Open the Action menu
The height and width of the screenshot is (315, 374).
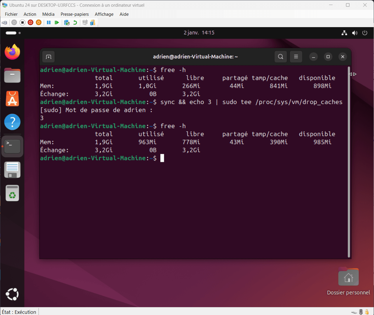(x=30, y=14)
